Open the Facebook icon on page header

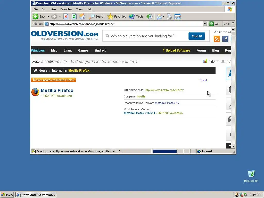click(225, 39)
